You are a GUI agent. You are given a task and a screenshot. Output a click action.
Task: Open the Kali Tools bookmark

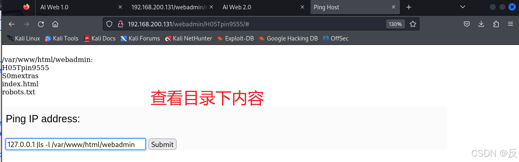(x=62, y=38)
